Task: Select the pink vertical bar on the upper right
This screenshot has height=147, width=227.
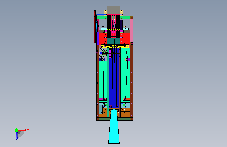Action: pyautogui.click(x=132, y=31)
